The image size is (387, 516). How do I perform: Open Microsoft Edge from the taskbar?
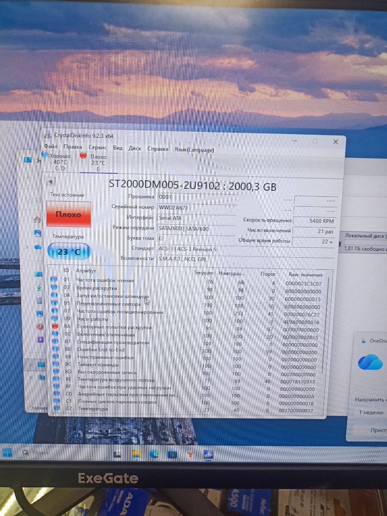click(154, 454)
